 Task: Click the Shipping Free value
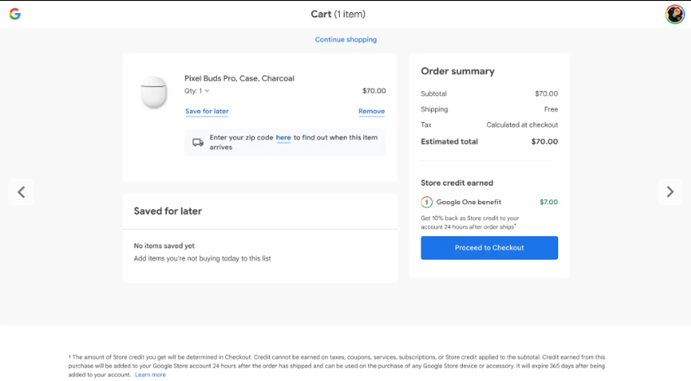[x=551, y=109]
